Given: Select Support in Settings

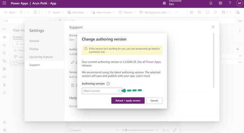Looking at the screenshot, I should pos(44,65).
